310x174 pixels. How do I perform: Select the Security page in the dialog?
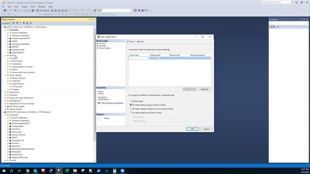102,46
